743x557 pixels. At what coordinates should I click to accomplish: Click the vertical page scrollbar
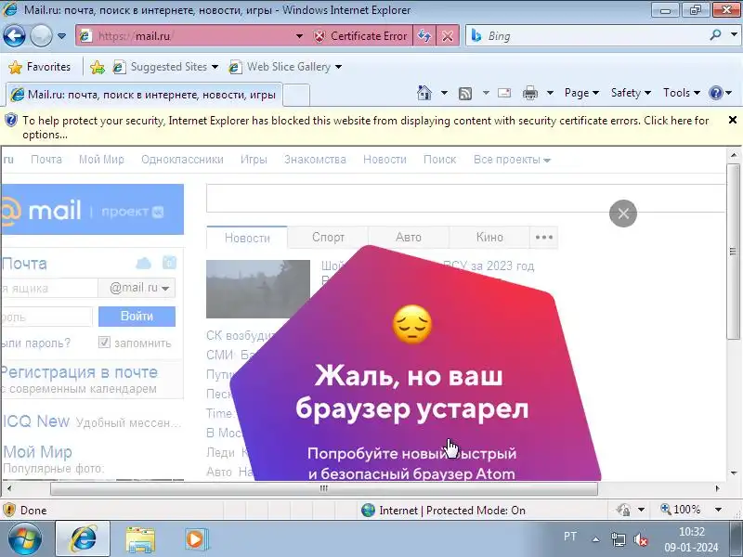[x=734, y=251]
